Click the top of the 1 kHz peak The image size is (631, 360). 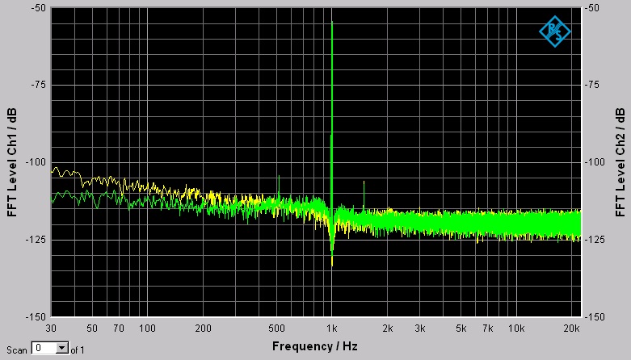(x=332, y=23)
